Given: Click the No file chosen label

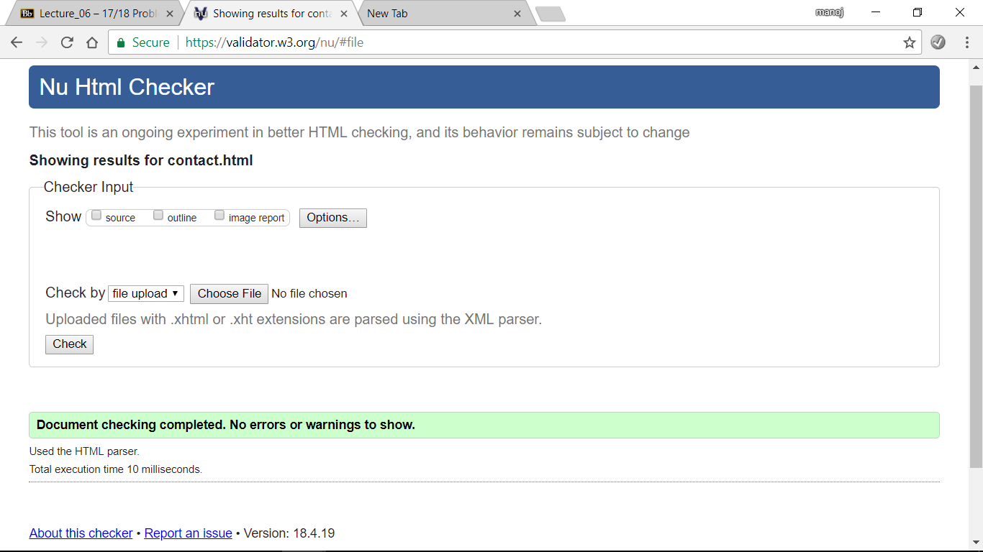Looking at the screenshot, I should point(309,293).
